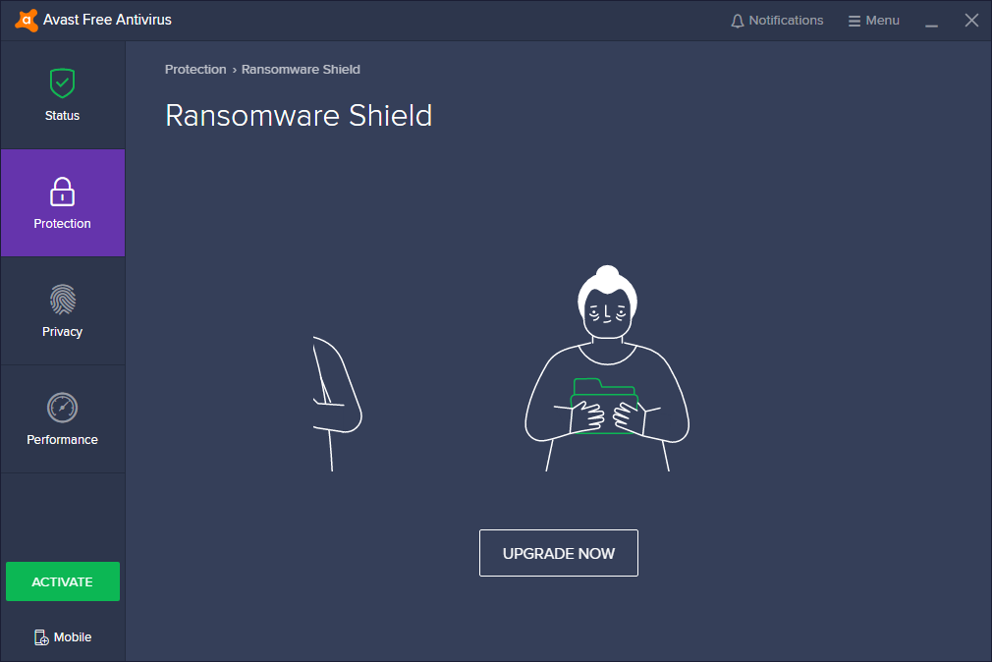Image resolution: width=992 pixels, height=662 pixels.
Task: Go back via Protection breadcrumb link
Action: tap(195, 70)
